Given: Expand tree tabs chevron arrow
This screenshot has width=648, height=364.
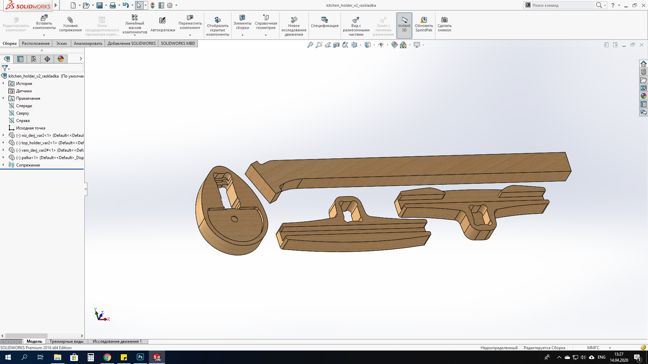Looking at the screenshot, I should (x=81, y=59).
